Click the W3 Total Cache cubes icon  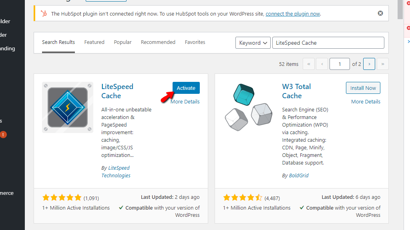pos(248,107)
